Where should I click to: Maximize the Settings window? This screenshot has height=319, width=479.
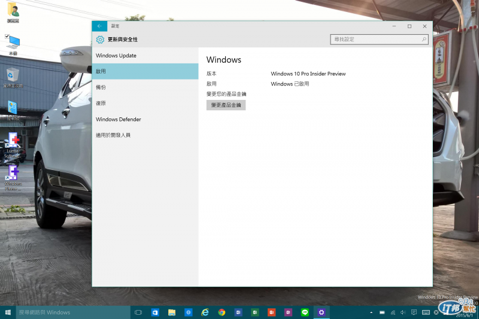pos(410,26)
